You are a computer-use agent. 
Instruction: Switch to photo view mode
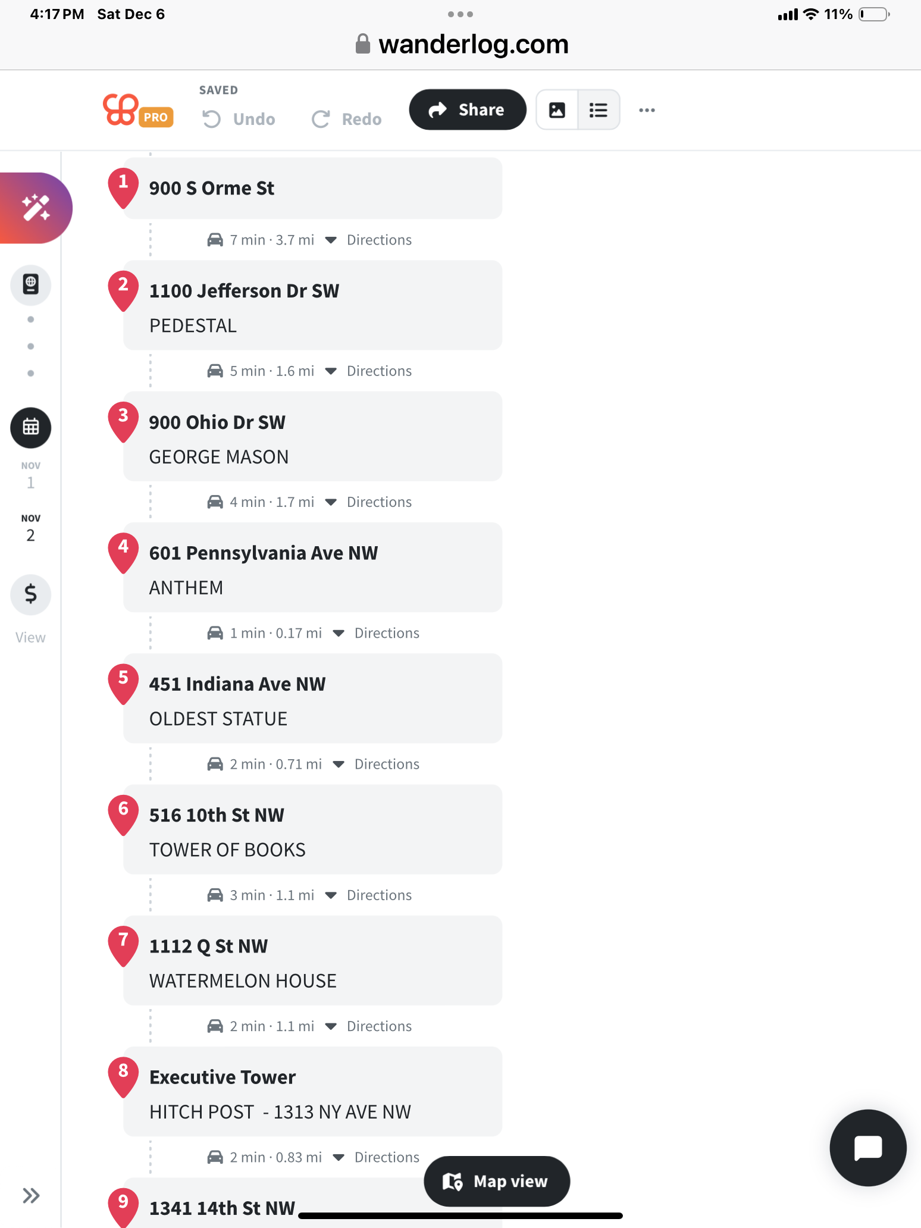pos(557,110)
